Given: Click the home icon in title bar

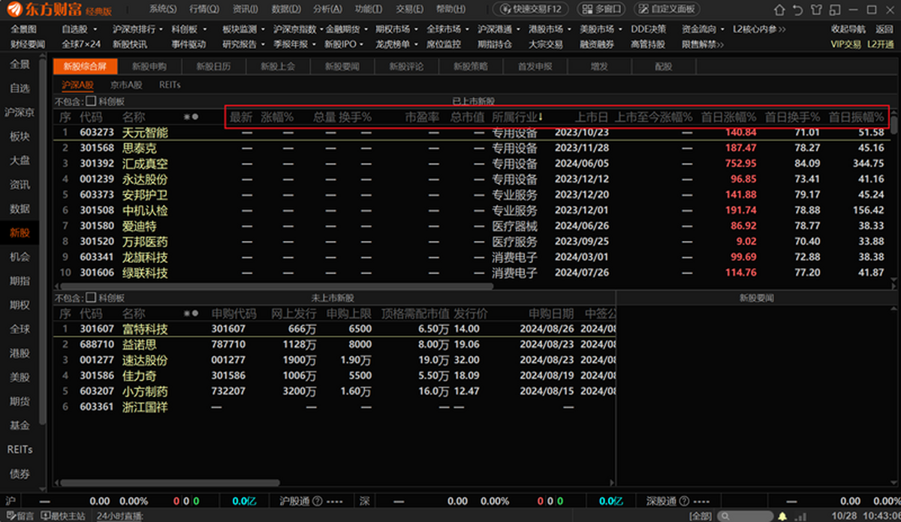Looking at the screenshot, I should [780, 9].
